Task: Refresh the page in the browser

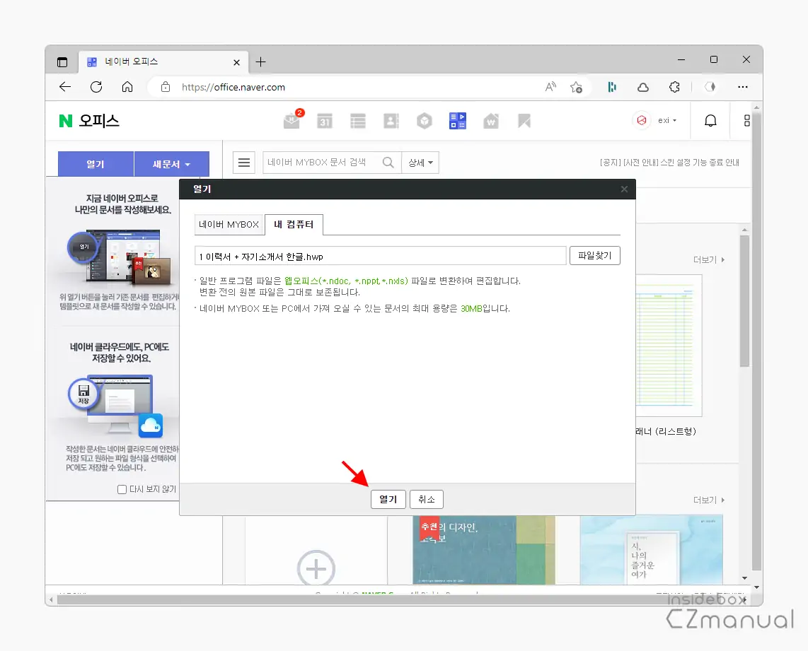Action: (x=96, y=87)
